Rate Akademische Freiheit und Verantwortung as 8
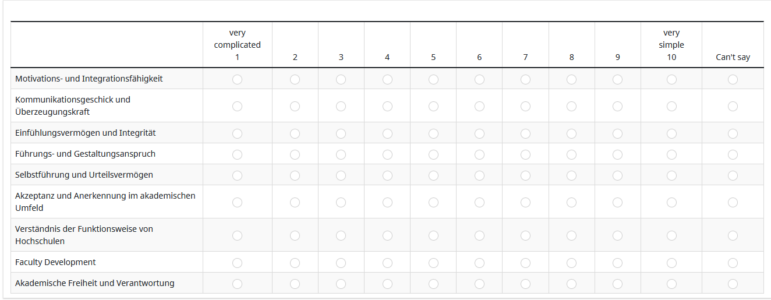This screenshot has height=300, width=771. pyautogui.click(x=571, y=284)
